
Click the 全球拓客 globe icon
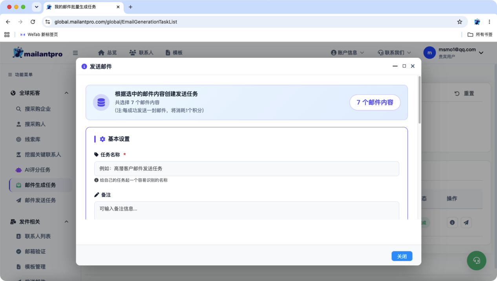(13, 93)
